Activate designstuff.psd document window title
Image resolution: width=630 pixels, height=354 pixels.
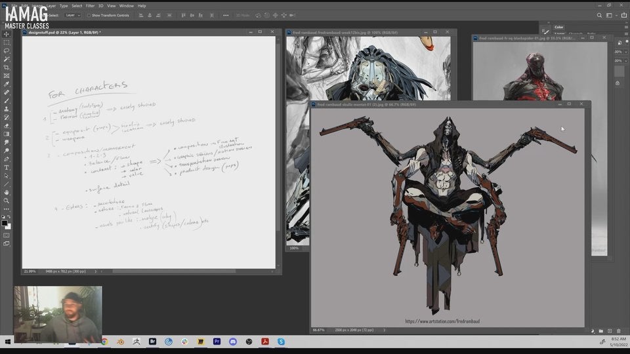(65, 32)
